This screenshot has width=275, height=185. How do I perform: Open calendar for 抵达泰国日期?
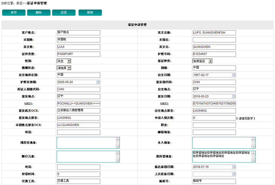tap(233, 167)
